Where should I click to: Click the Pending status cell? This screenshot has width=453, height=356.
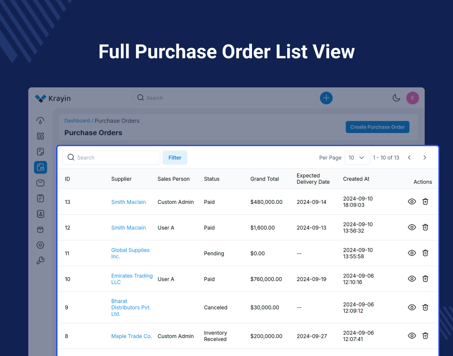point(214,253)
